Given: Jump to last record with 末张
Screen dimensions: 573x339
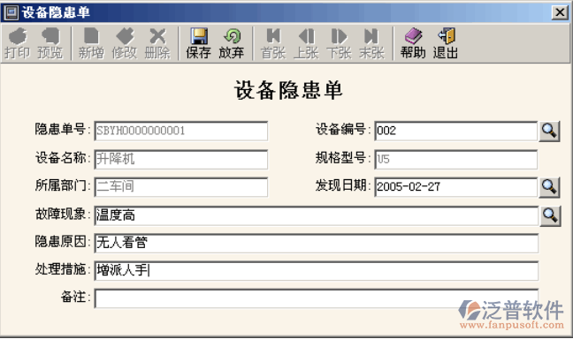Looking at the screenshot, I should 371,43.
